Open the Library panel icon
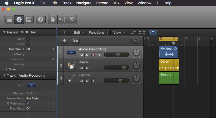 [x=9, y=19]
